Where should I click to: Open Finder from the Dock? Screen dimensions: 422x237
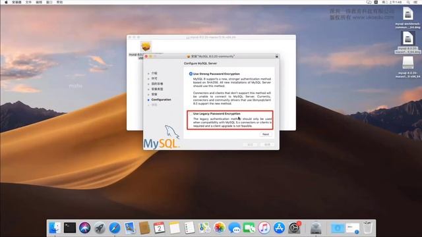pyautogui.click(x=55, y=228)
